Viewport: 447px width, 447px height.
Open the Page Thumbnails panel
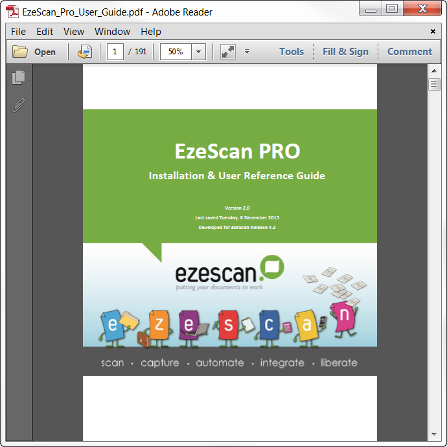tap(19, 77)
